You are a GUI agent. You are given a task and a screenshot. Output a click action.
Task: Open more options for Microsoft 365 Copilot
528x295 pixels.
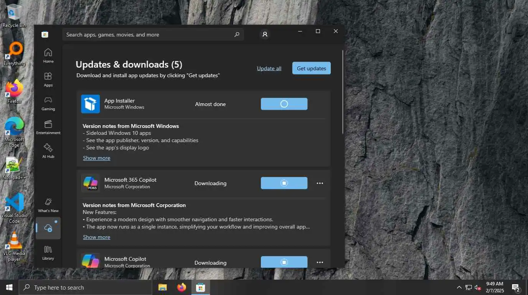pyautogui.click(x=320, y=183)
